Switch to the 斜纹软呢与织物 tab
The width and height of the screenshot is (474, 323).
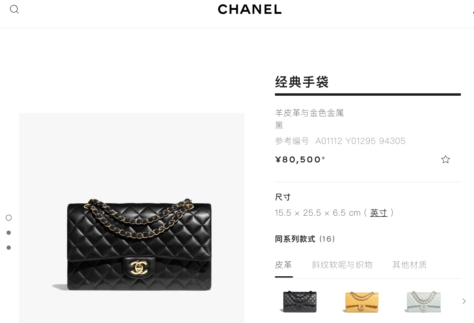pos(342,265)
